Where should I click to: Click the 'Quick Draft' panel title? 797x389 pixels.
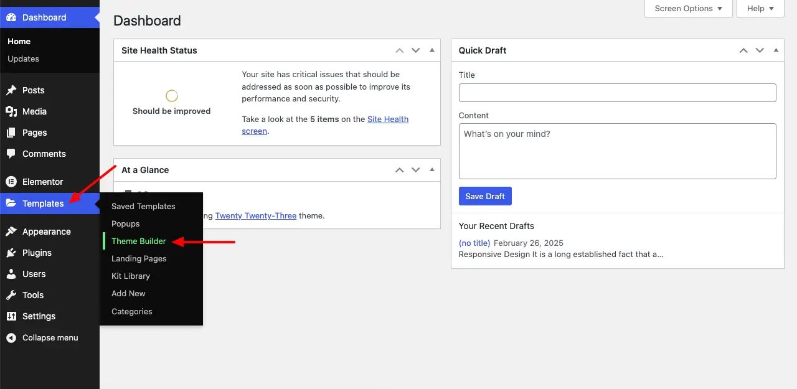483,50
